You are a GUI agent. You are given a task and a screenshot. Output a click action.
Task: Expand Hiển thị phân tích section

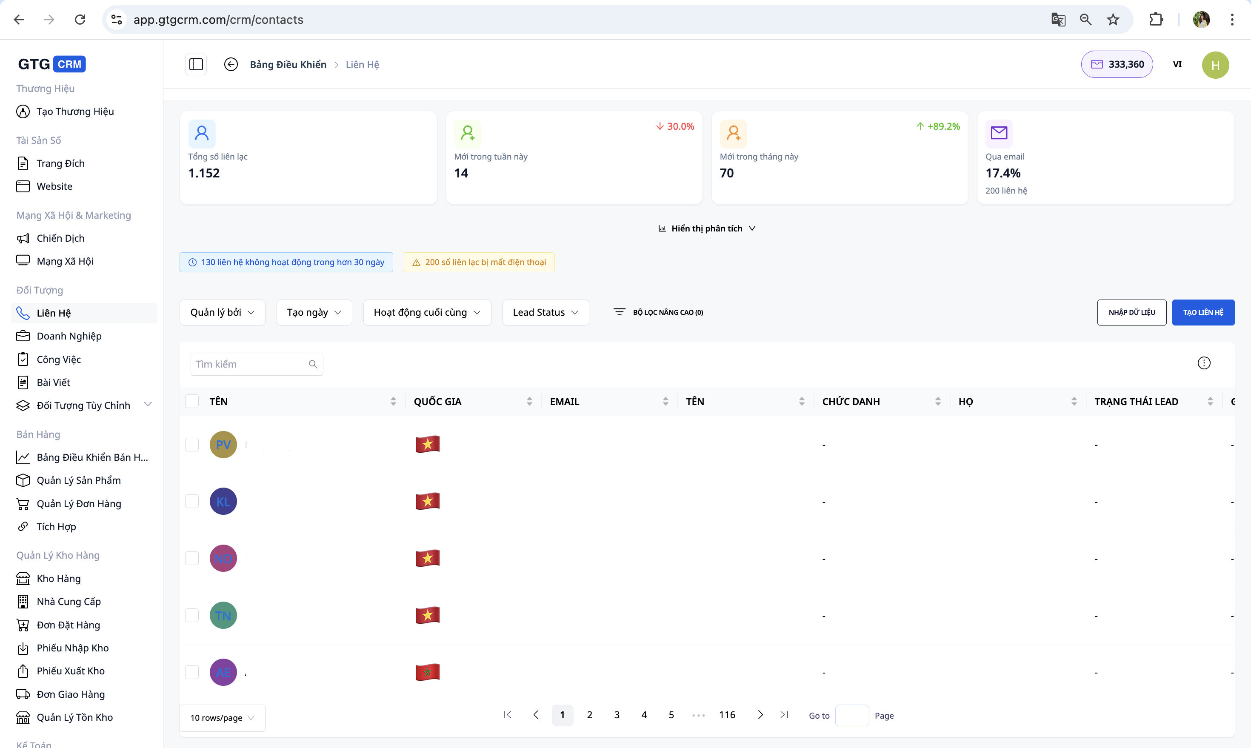point(707,228)
